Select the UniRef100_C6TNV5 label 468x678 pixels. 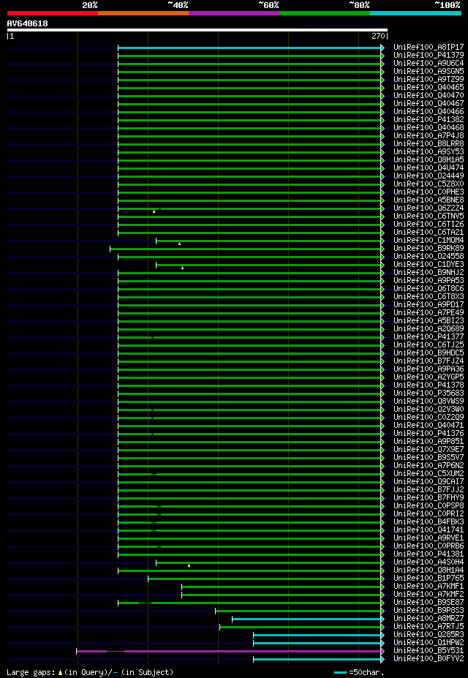pyautogui.click(x=429, y=216)
